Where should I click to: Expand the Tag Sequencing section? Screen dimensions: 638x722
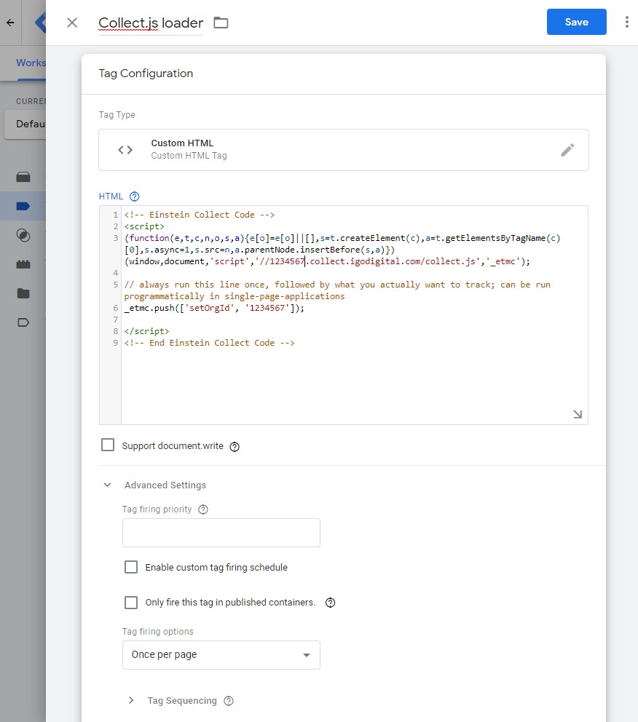tap(131, 700)
